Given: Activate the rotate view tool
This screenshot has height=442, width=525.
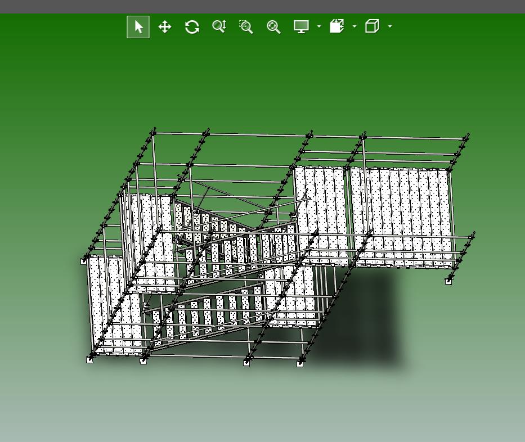Looking at the screenshot, I should pos(192,27).
